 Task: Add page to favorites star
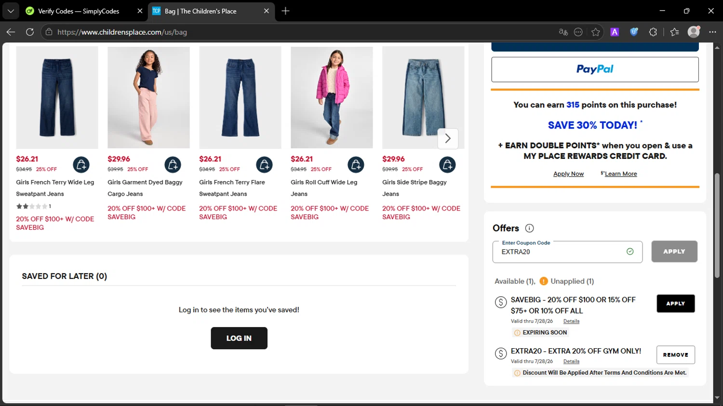pos(596,32)
